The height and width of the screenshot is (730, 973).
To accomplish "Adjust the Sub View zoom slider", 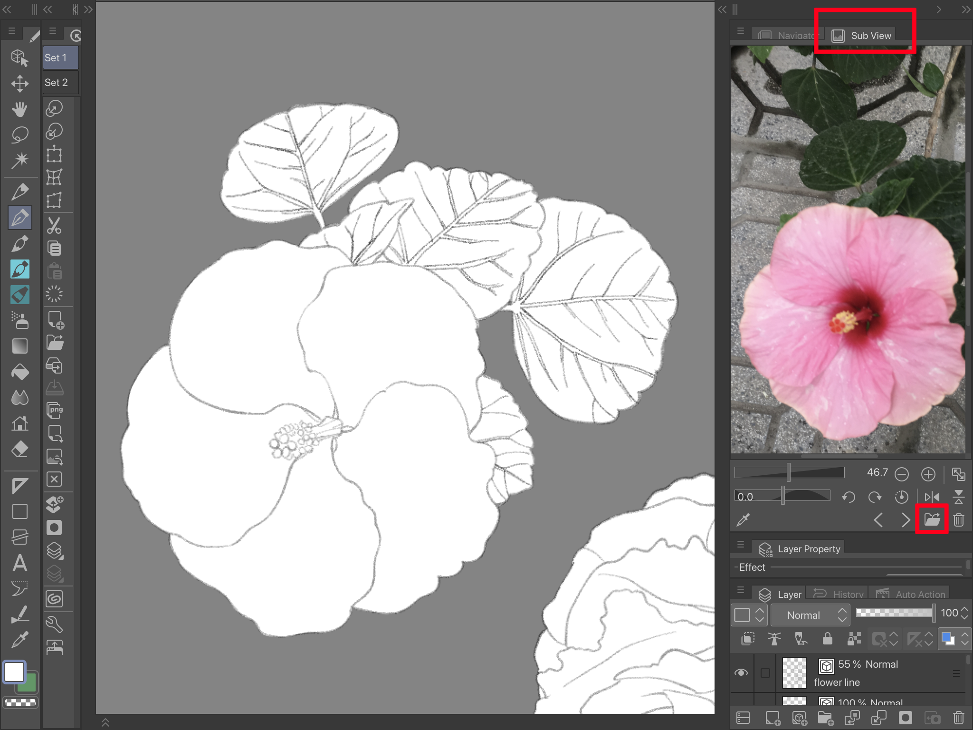I will 789,472.
